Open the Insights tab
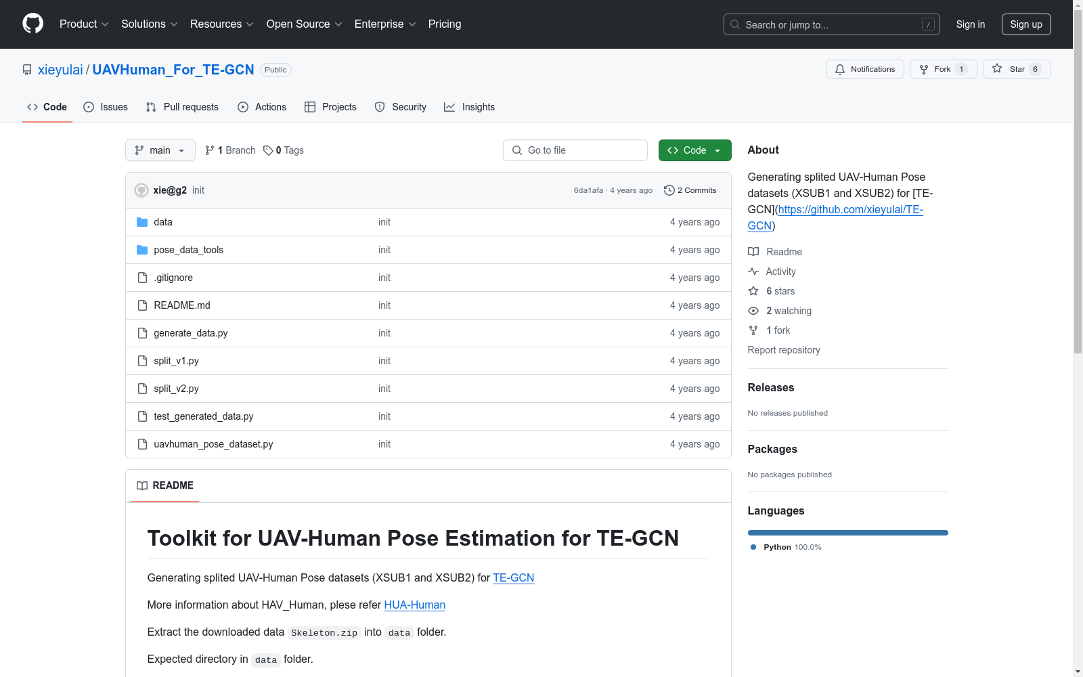1083x677 pixels. coord(470,107)
